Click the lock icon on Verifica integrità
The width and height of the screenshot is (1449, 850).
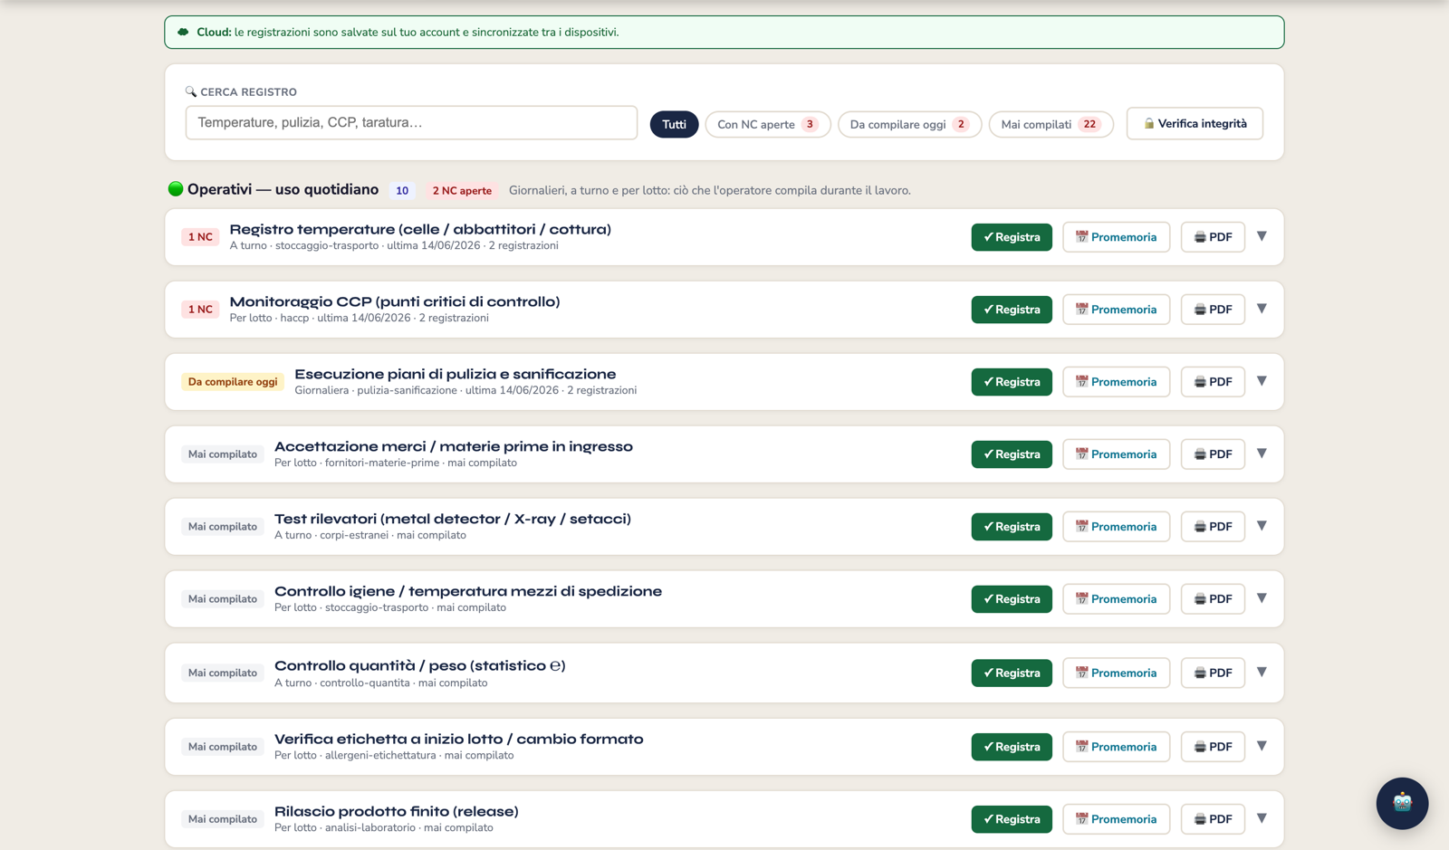tap(1148, 123)
